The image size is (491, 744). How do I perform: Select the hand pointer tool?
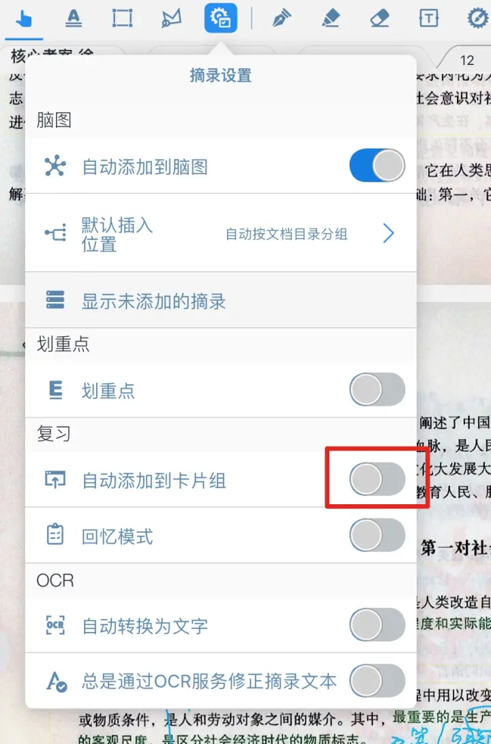coord(23,19)
